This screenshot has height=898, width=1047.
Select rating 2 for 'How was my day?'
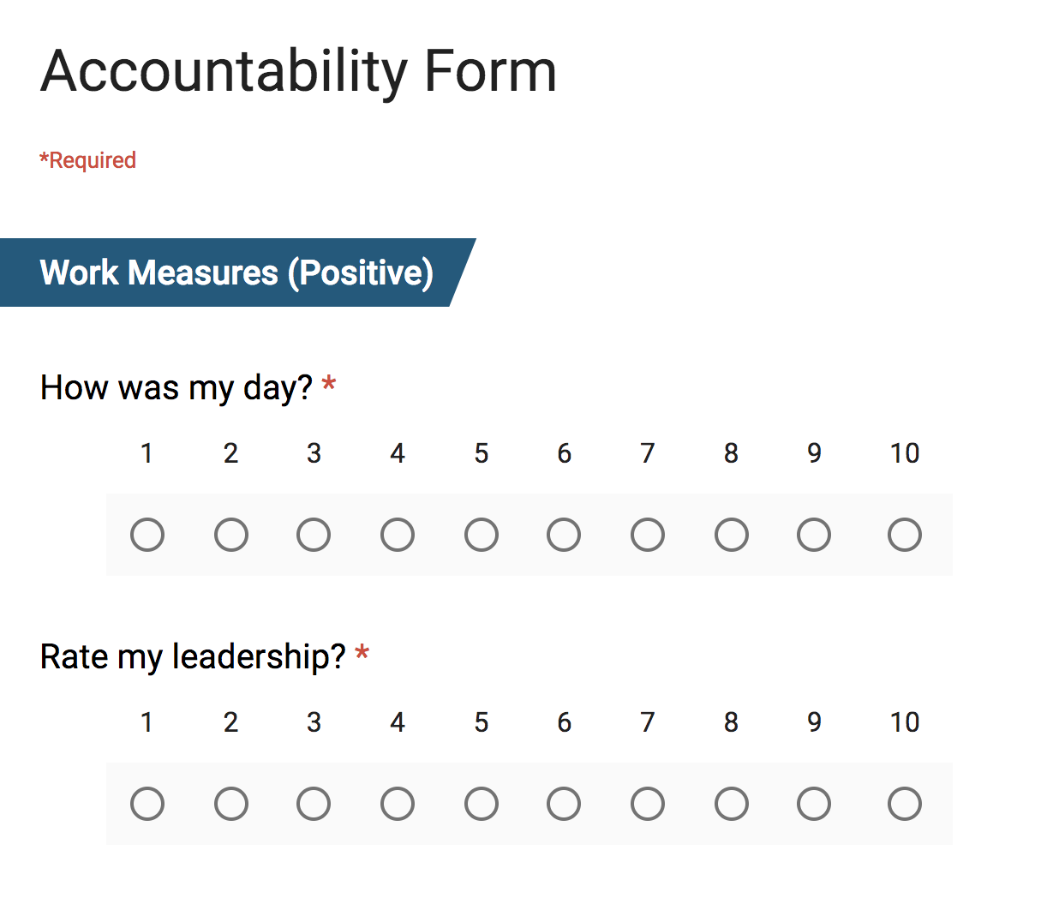231,535
